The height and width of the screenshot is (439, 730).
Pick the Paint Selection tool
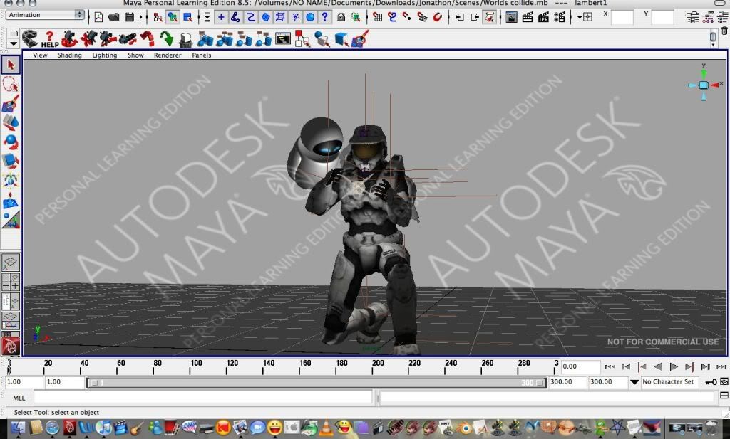point(11,104)
